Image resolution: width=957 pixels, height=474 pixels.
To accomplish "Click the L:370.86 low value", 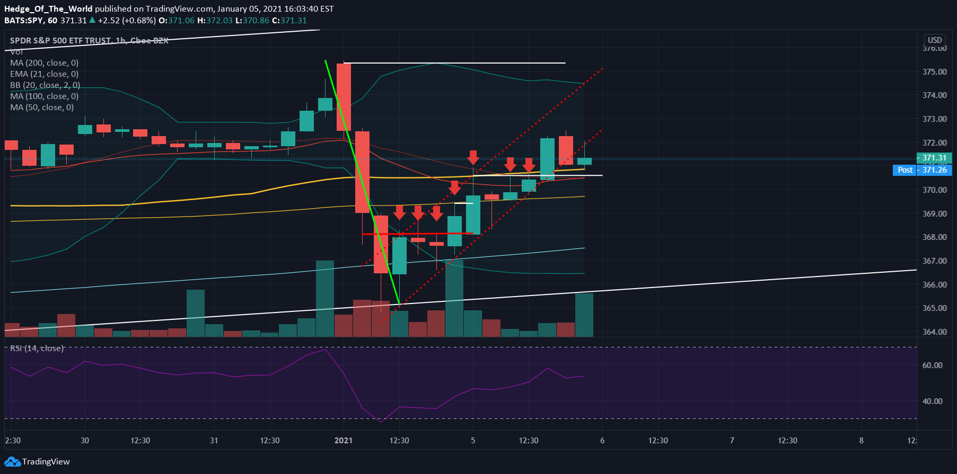I will (x=252, y=21).
